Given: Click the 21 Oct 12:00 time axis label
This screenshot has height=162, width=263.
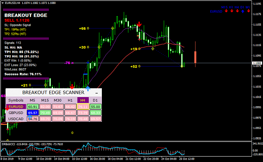Looking at the screenshot, I should click(x=133, y=159).
